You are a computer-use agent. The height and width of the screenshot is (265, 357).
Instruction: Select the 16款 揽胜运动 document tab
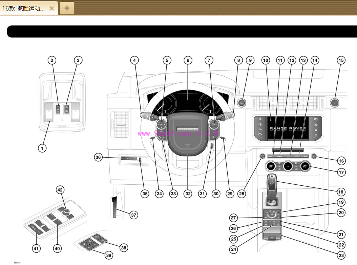click(24, 8)
